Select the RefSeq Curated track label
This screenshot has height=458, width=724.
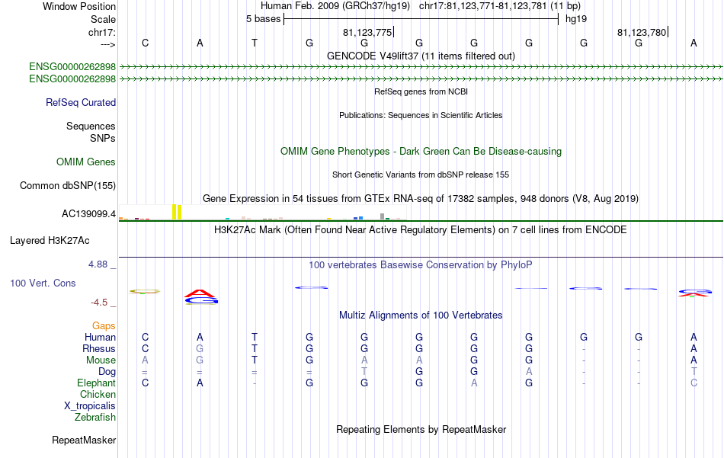tap(81, 102)
